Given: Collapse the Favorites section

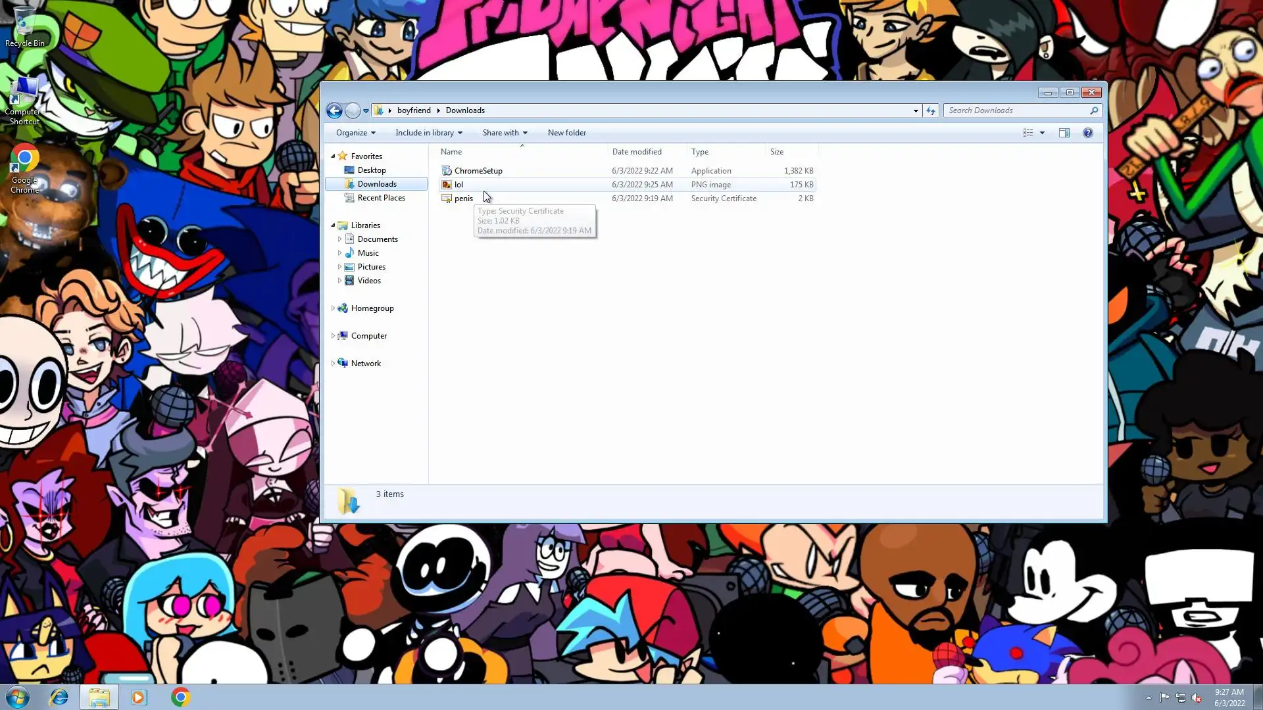Looking at the screenshot, I should click(333, 156).
